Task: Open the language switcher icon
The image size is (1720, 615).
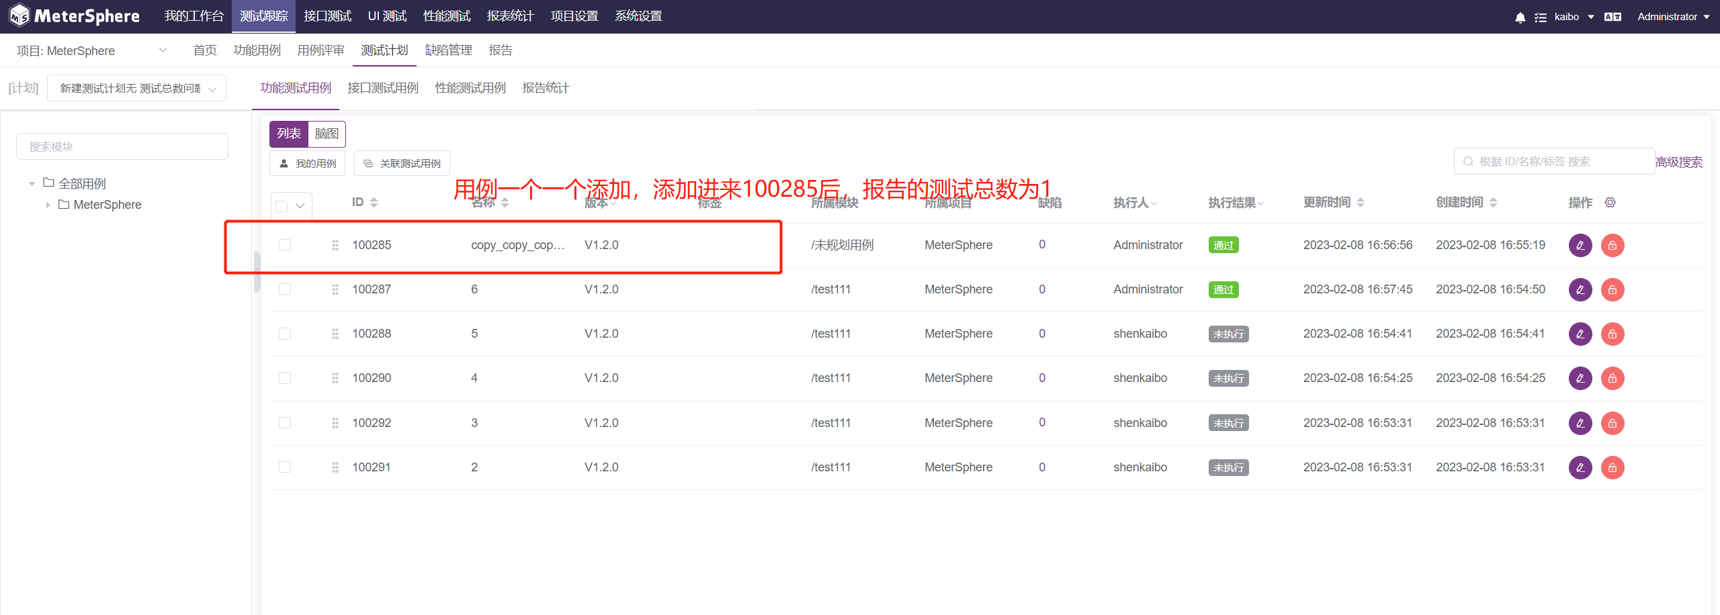Action: pyautogui.click(x=1612, y=16)
